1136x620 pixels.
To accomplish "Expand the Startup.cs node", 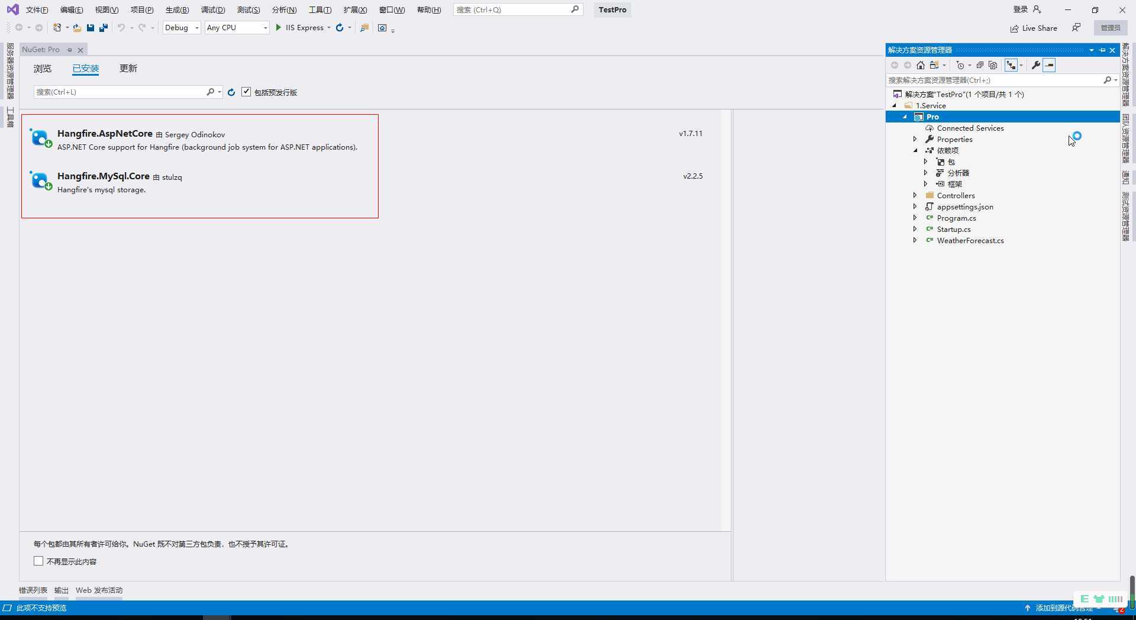I will click(915, 229).
